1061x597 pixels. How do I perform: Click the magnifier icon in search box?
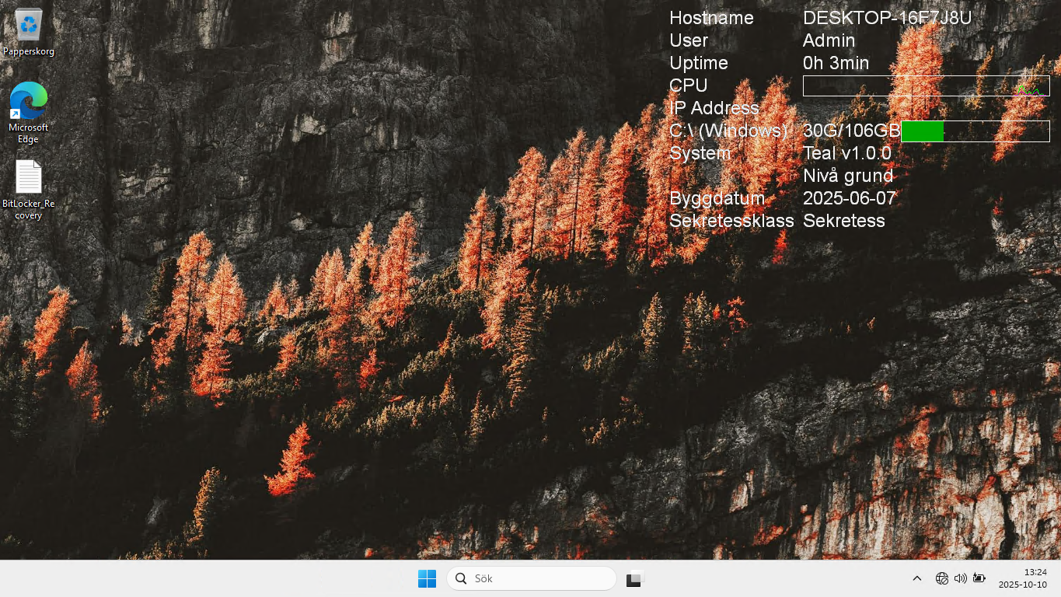[461, 578]
